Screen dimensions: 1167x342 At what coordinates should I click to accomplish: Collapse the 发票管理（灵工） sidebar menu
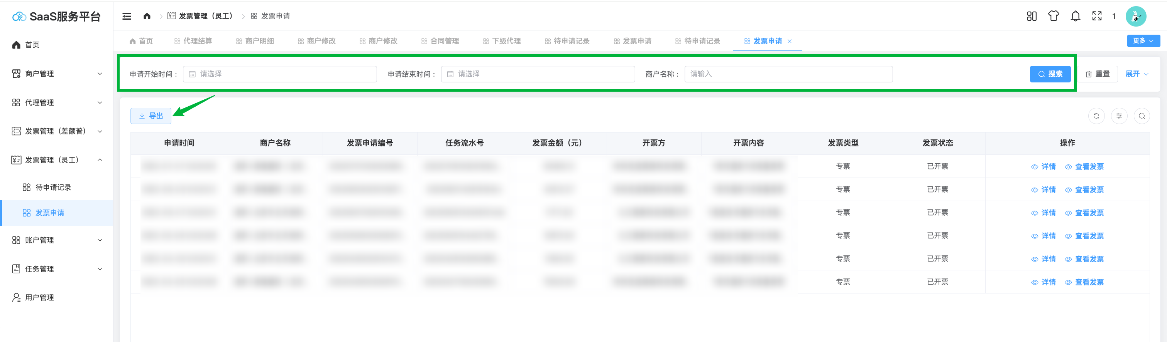[x=57, y=160]
